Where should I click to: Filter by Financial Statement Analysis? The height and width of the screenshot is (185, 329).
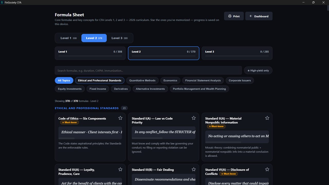coord(203,80)
